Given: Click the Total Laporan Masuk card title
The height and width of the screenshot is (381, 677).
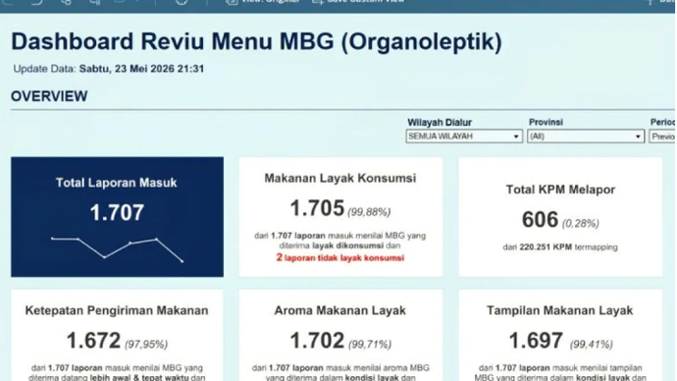Looking at the screenshot, I should pyautogui.click(x=117, y=183).
